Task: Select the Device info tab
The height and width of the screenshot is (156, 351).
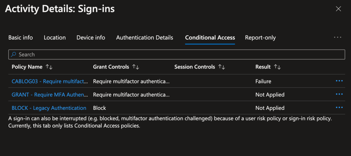Action: pyautogui.click(x=91, y=38)
